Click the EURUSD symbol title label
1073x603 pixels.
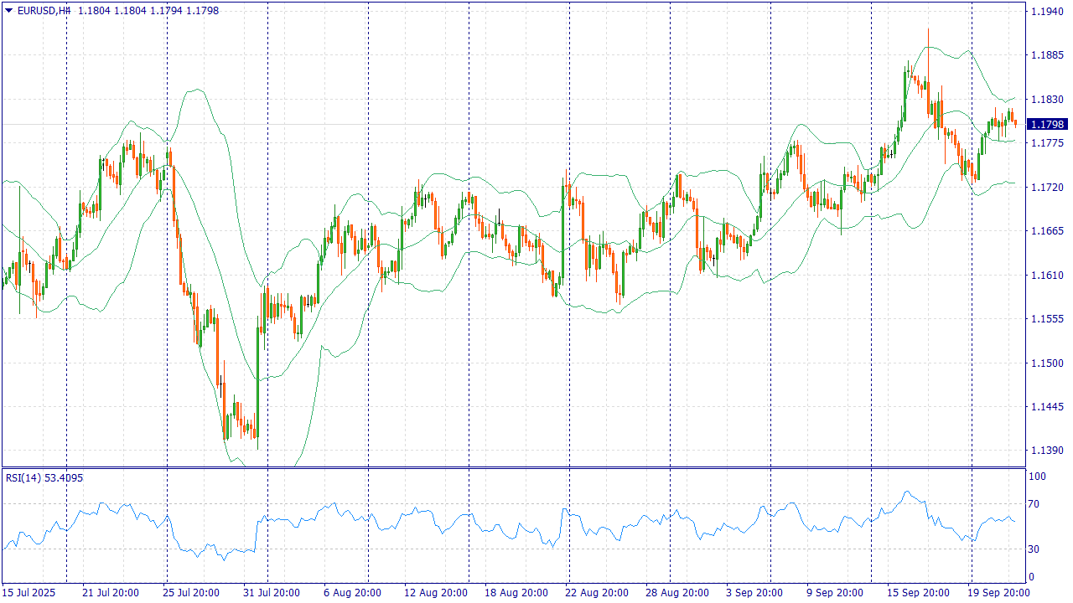coord(44,10)
